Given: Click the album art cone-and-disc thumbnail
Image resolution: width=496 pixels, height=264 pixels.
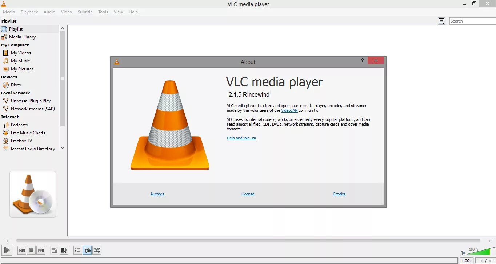Looking at the screenshot, I should 33,194.
